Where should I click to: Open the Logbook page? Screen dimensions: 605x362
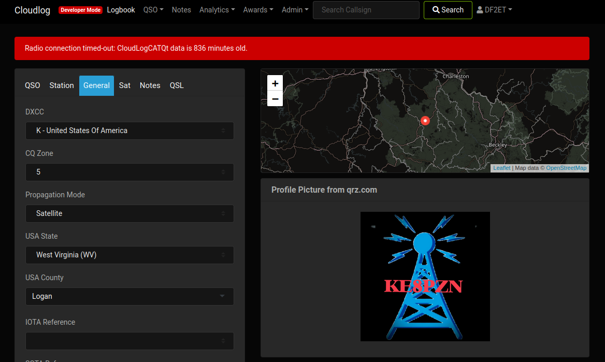pyautogui.click(x=121, y=9)
